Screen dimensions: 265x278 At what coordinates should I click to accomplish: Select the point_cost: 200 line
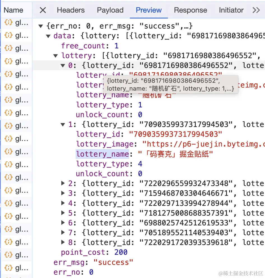(x=94, y=252)
